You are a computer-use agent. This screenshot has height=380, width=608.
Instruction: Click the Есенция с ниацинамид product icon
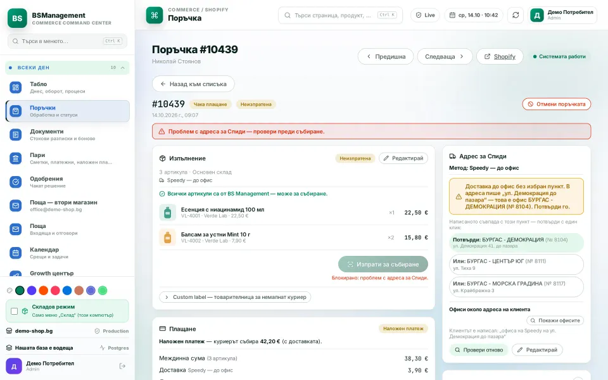tap(167, 213)
